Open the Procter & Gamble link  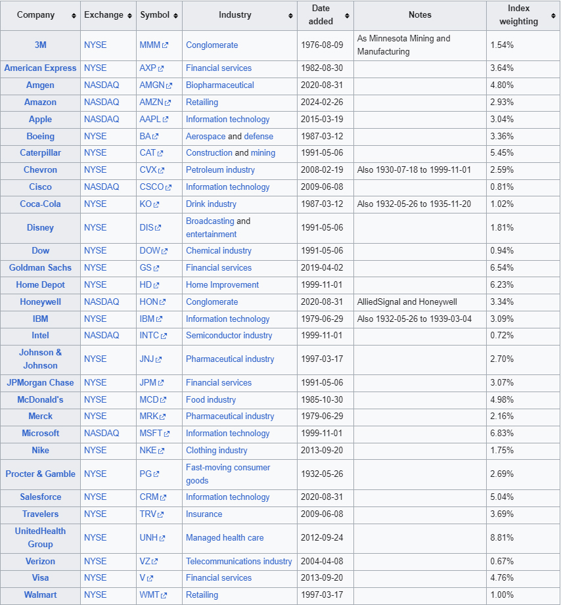[41, 474]
